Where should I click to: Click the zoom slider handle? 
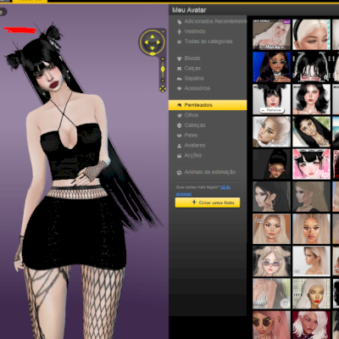[x=163, y=69]
